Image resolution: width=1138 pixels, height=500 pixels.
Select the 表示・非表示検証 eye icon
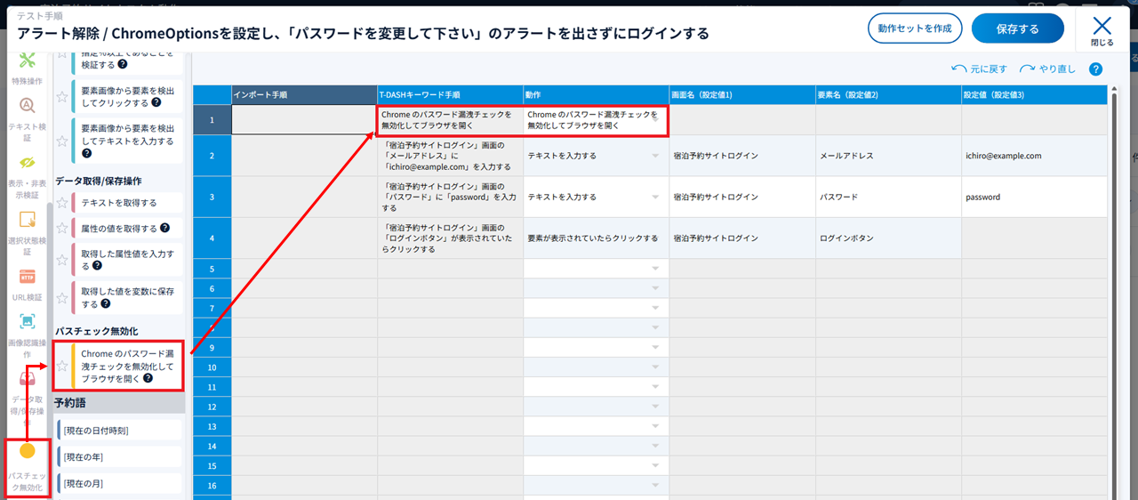pos(27,164)
